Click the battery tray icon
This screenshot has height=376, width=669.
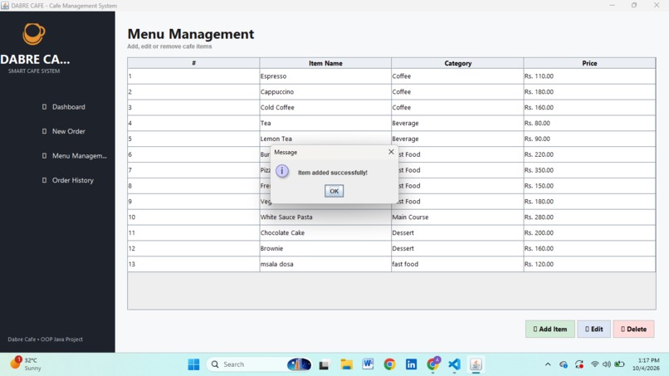click(x=619, y=364)
